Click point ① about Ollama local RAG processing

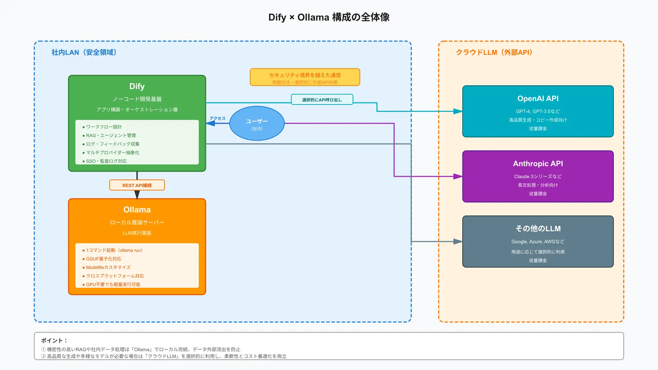click(x=141, y=349)
